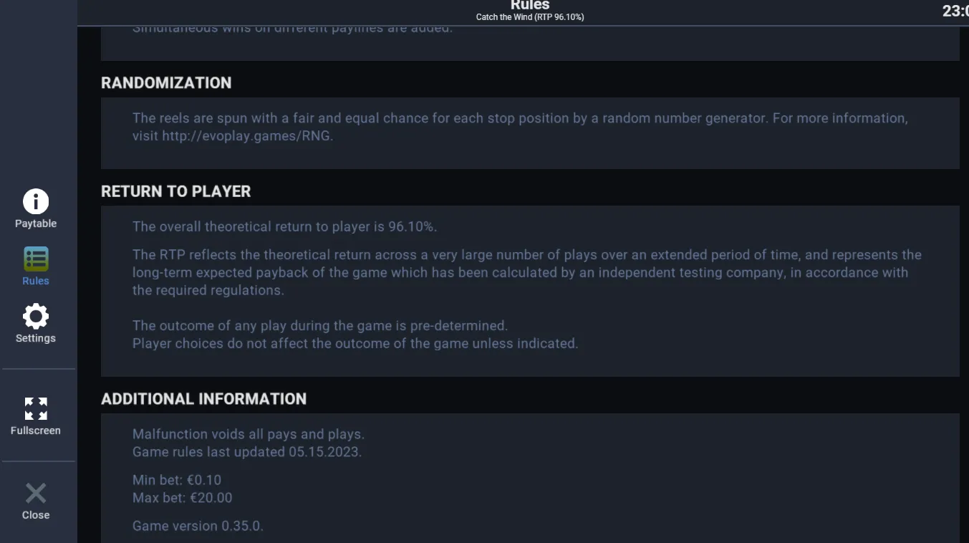The width and height of the screenshot is (969, 543).
Task: Click the Rules title at top
Action: coord(530,5)
